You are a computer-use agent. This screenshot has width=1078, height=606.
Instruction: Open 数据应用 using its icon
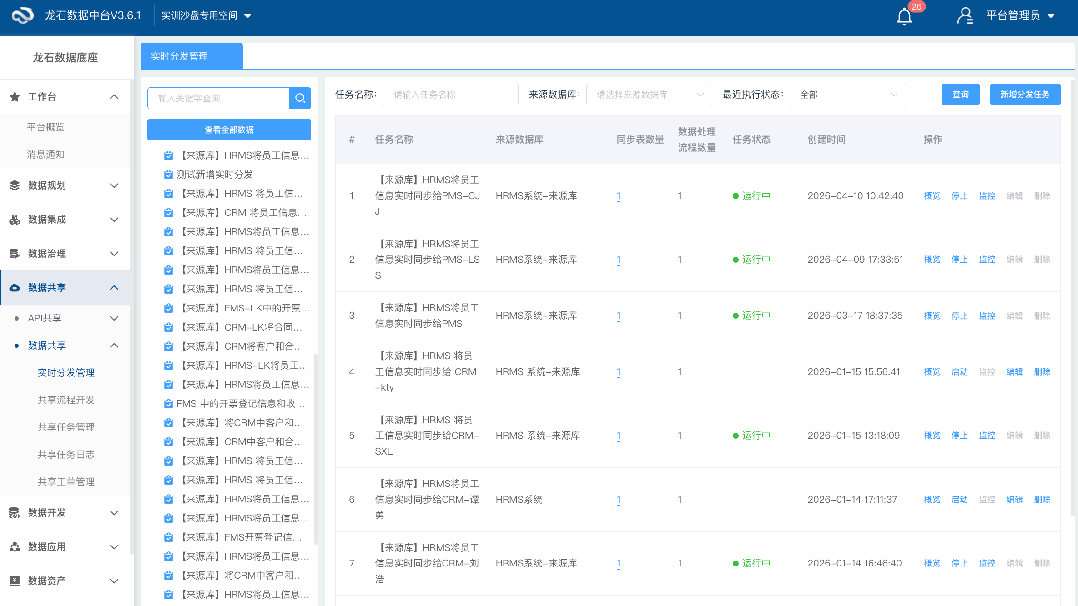pos(15,547)
